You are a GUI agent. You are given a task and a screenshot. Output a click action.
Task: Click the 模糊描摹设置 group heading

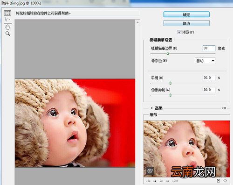tap(161, 40)
